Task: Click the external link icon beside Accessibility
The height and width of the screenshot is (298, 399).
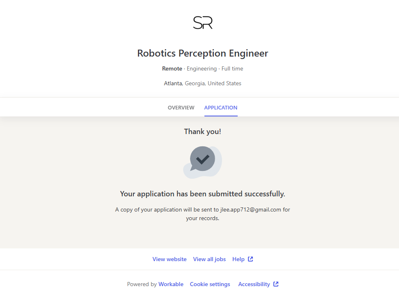Action: point(276,284)
